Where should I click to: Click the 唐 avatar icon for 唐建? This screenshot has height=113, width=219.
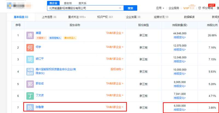[30, 35]
